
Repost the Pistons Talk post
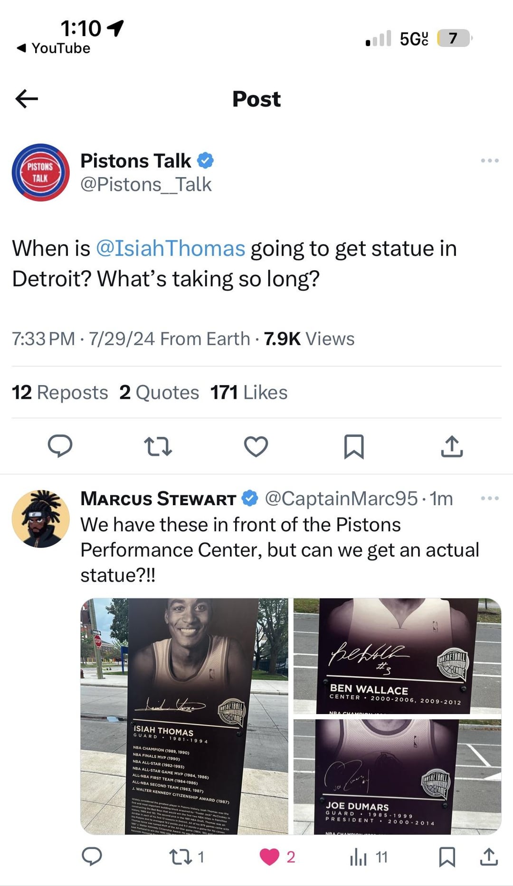[158, 446]
